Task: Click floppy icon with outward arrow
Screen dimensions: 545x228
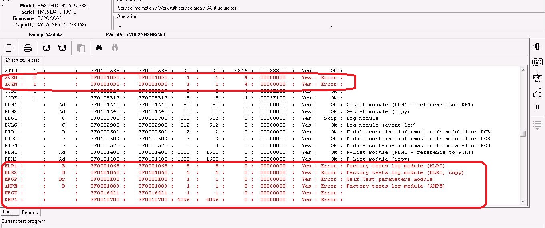Action: click(46, 48)
